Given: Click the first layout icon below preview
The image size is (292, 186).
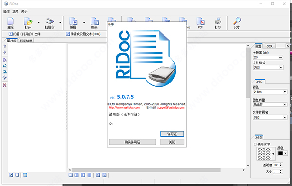Looking at the screenshot, I should pyautogui.click(x=71, y=175).
